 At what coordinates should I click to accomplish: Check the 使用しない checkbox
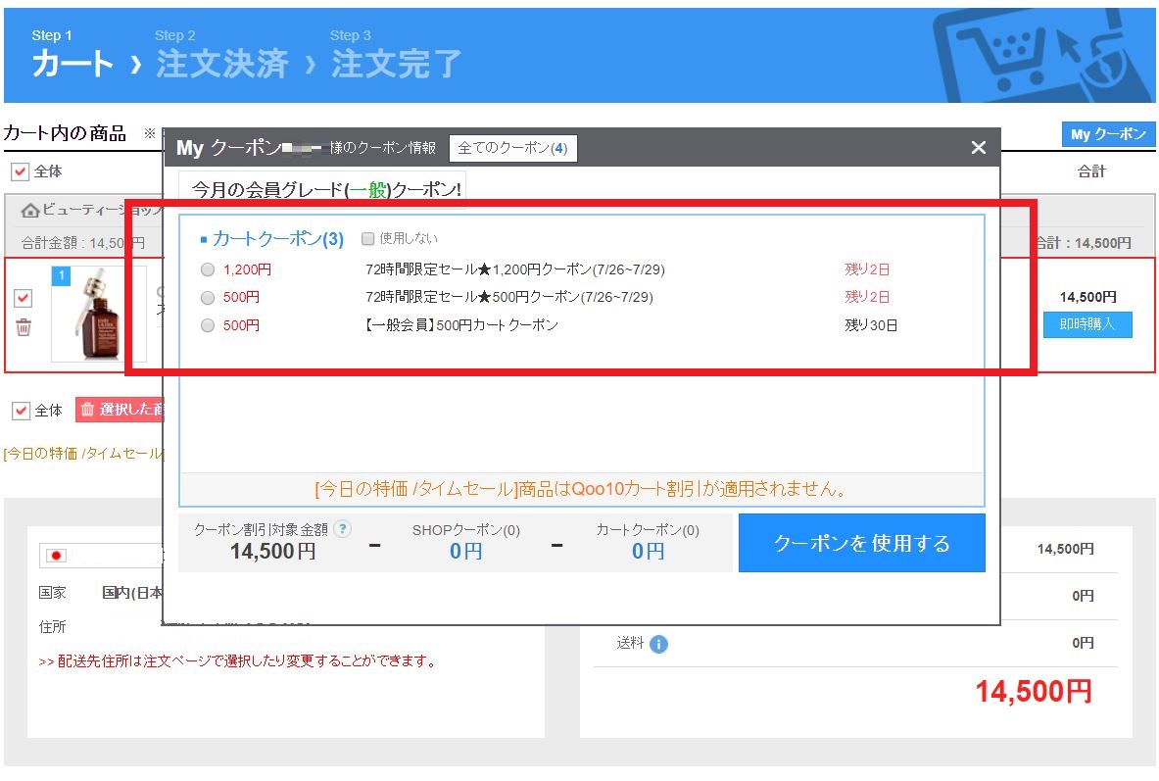[x=367, y=238]
